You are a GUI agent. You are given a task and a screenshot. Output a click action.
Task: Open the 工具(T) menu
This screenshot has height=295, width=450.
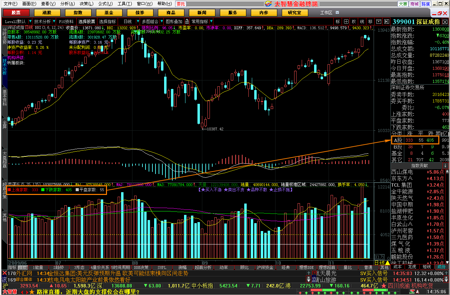125,4
